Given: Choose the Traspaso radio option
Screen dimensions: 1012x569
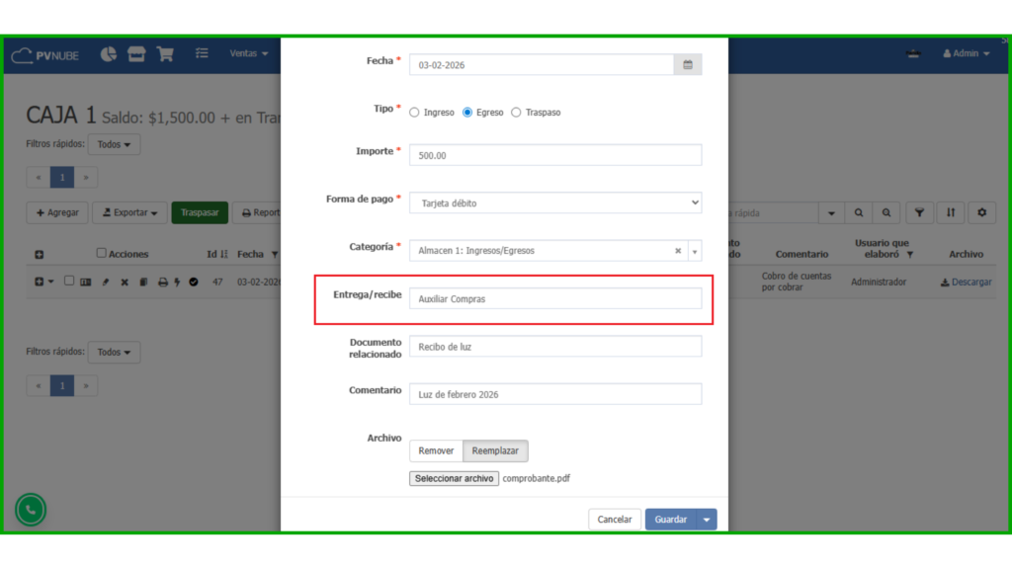Looking at the screenshot, I should tap(516, 113).
